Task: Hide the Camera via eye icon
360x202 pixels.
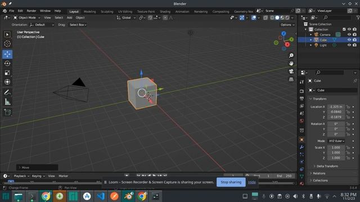Action: 349,35
